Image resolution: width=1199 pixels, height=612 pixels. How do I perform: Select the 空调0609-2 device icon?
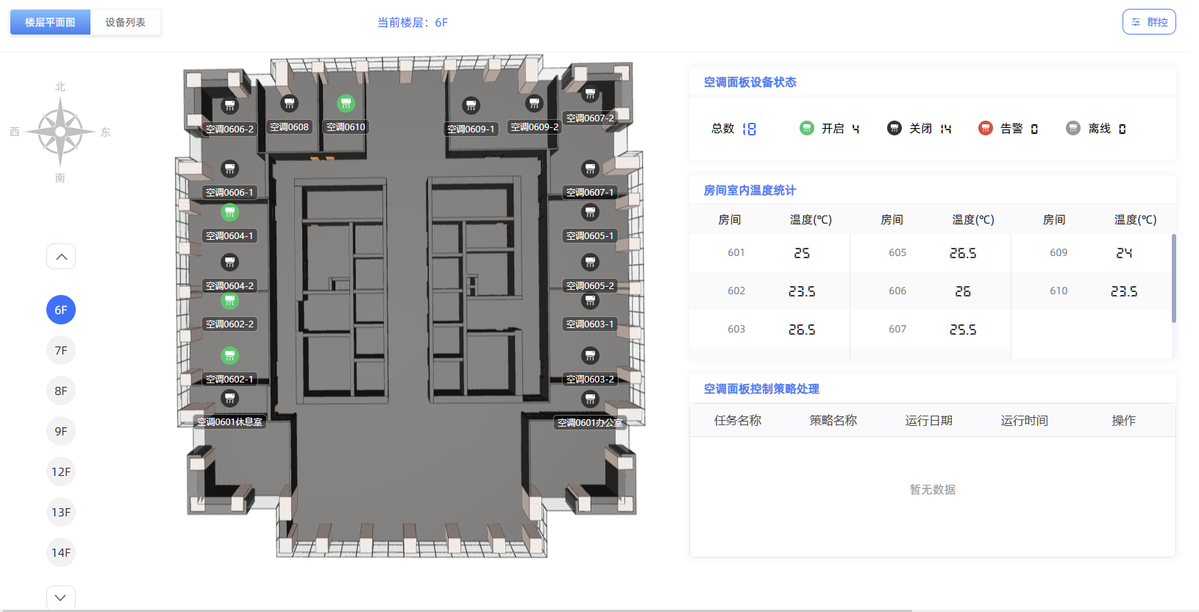[534, 104]
